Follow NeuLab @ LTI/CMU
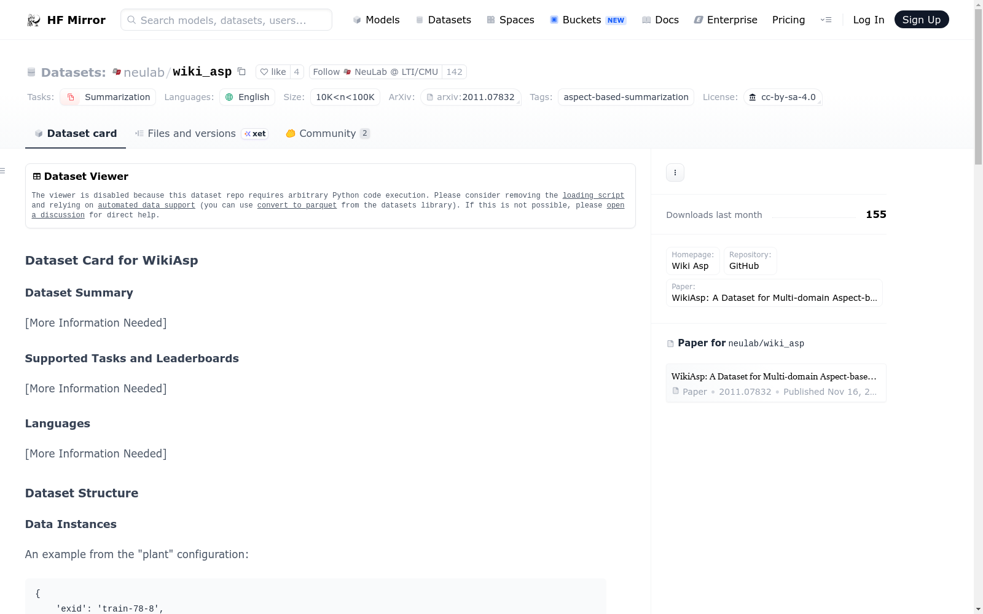The height and width of the screenshot is (614, 983). (375, 72)
